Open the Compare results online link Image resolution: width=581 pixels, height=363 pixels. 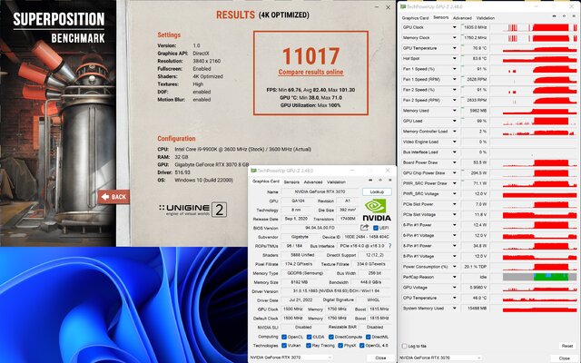310,72
